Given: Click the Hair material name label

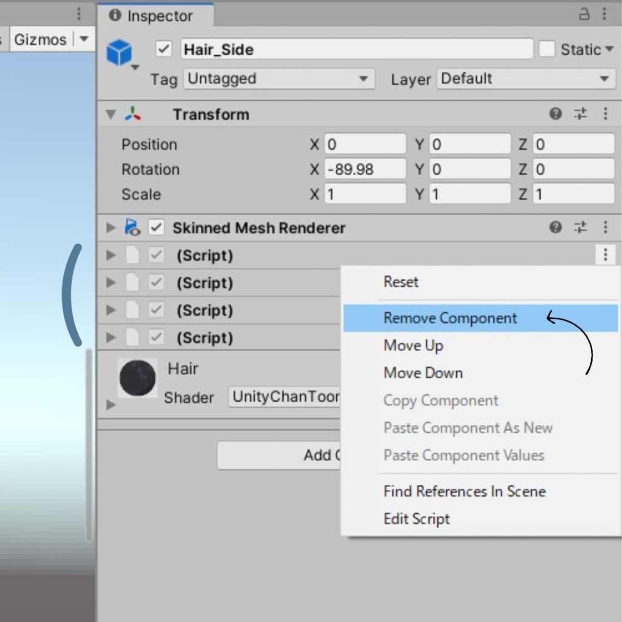Looking at the screenshot, I should (x=182, y=369).
